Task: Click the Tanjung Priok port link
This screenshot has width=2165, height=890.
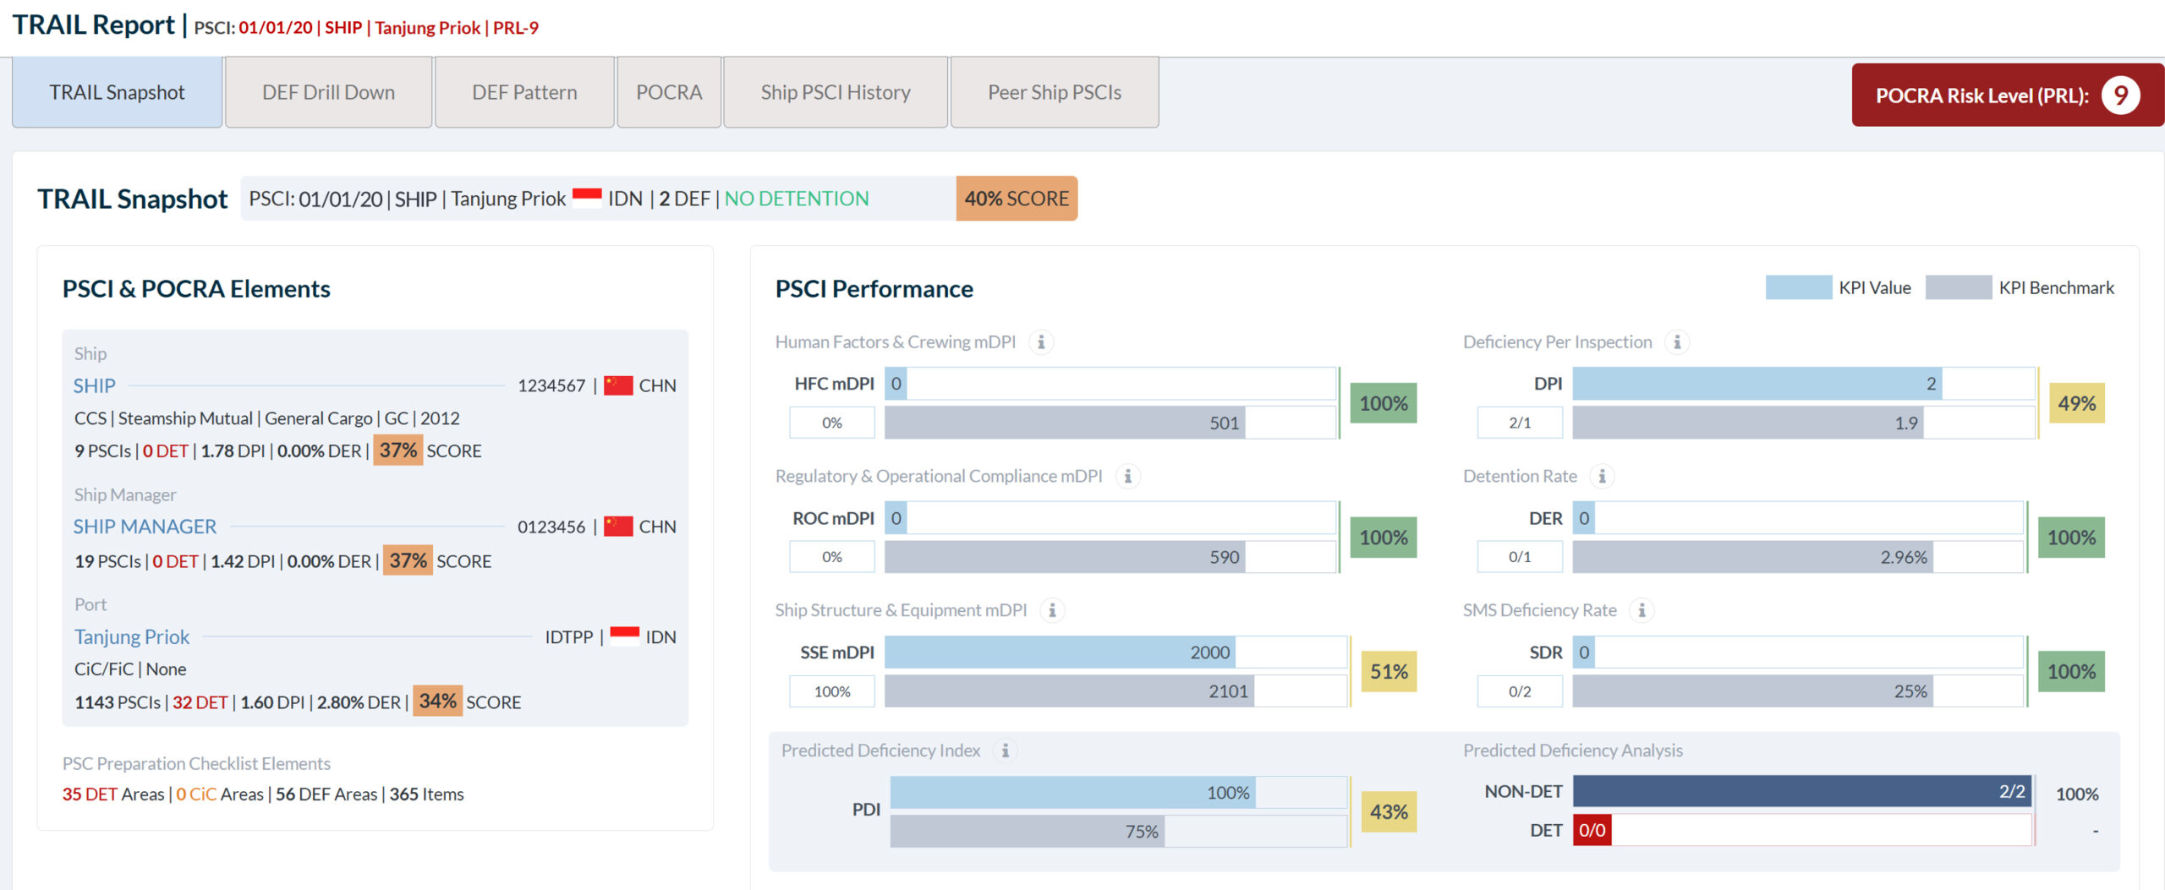Action: pos(132,636)
